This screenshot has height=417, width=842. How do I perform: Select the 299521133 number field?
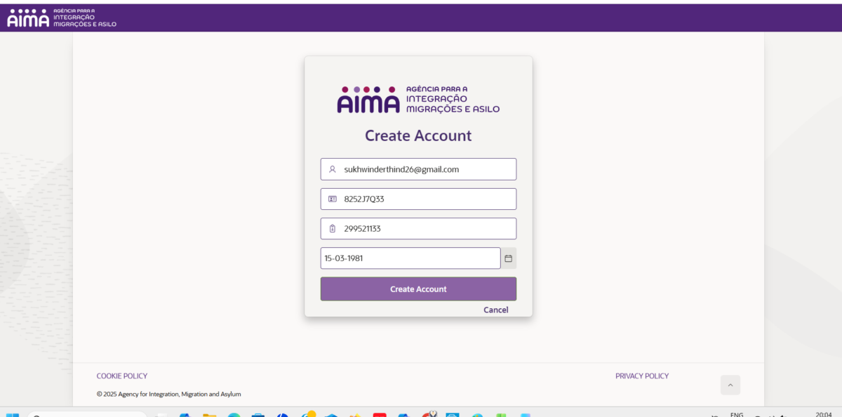pos(425,228)
